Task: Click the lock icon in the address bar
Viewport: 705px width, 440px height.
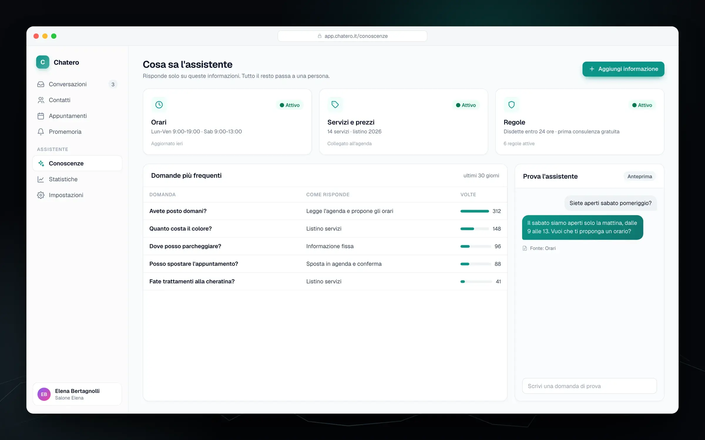Action: pyautogui.click(x=320, y=36)
